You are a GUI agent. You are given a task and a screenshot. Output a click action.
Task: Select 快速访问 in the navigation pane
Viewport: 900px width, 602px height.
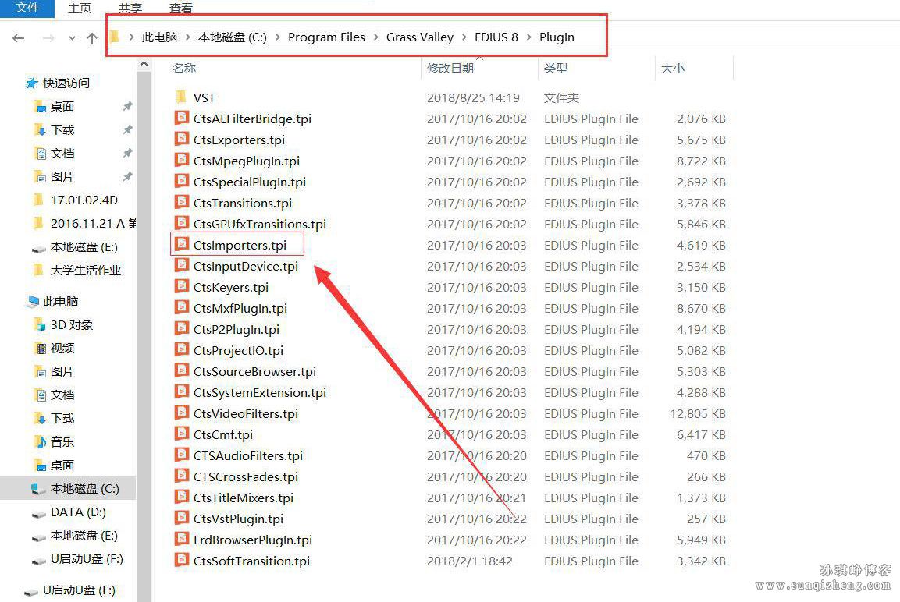point(66,83)
